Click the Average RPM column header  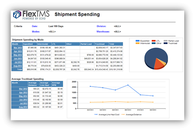coord(57,84)
